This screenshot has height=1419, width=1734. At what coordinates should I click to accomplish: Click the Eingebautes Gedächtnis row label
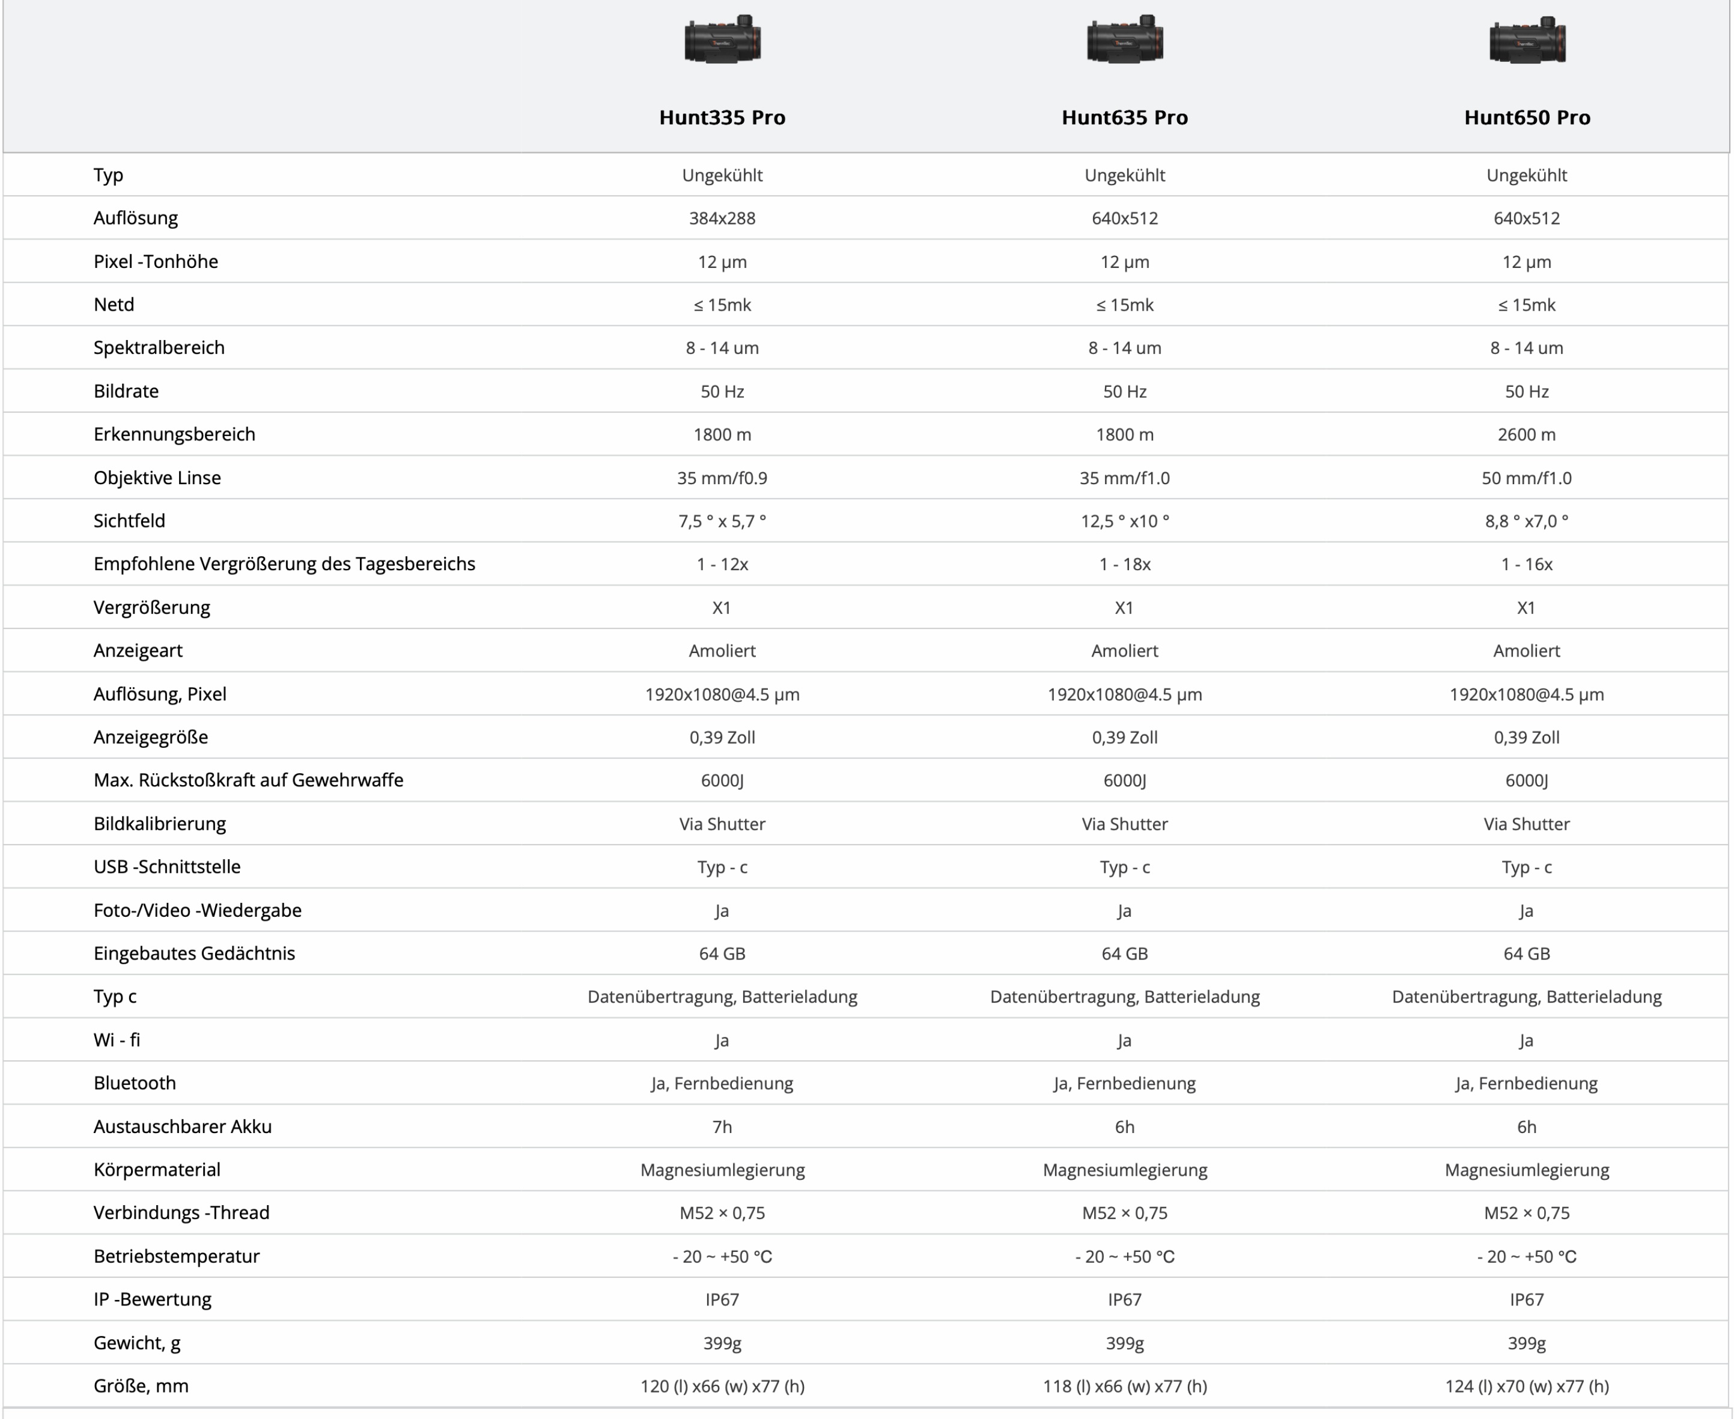(x=193, y=953)
